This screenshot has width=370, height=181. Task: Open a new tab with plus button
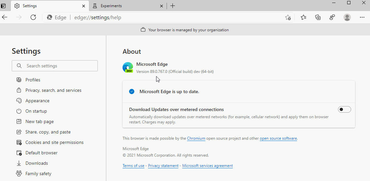172,6
